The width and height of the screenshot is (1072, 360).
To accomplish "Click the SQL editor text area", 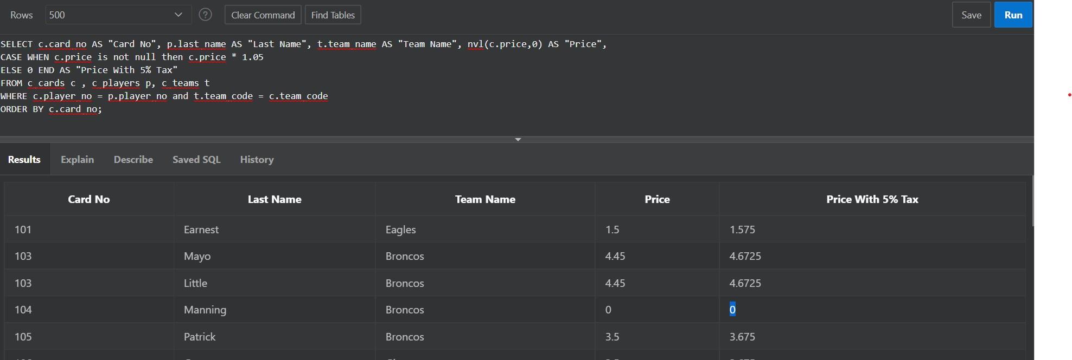I will point(516,85).
